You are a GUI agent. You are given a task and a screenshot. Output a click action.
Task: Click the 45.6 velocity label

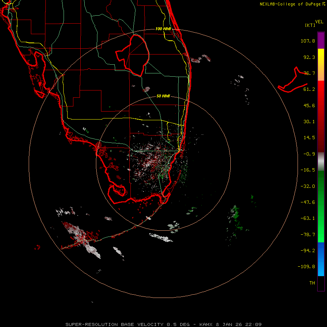coord(309,105)
